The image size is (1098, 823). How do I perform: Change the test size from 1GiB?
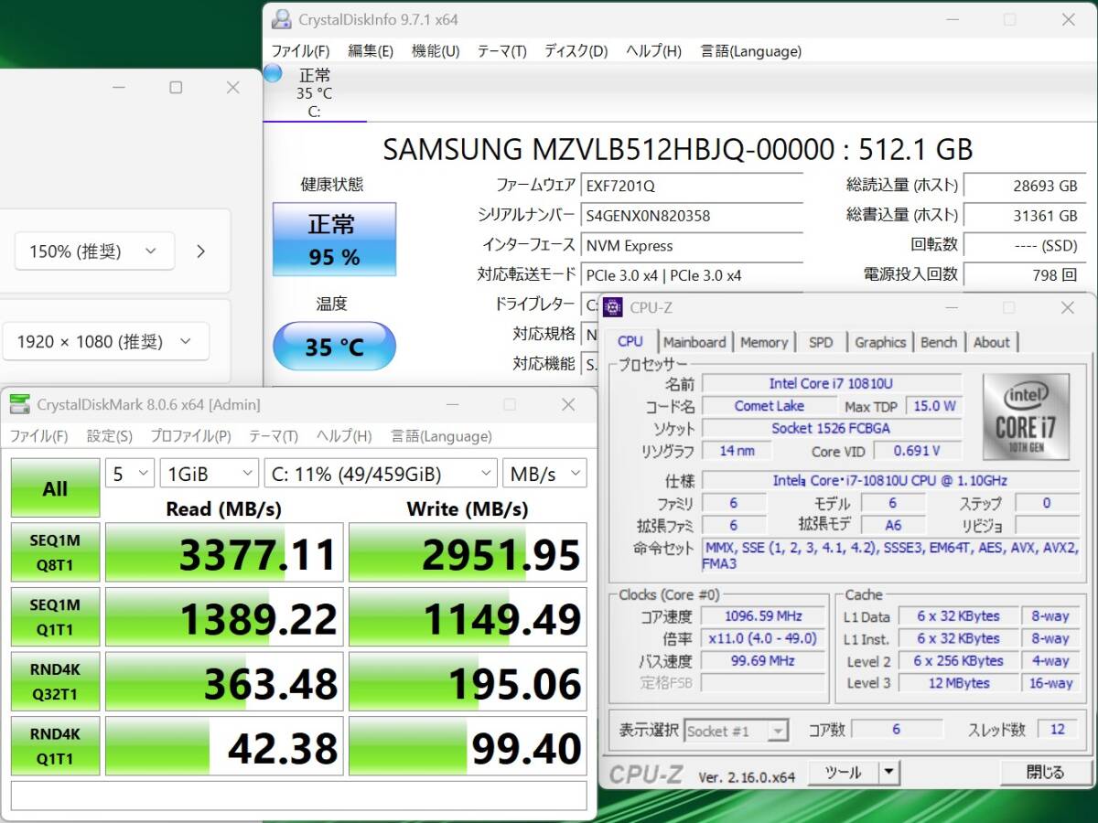(209, 473)
